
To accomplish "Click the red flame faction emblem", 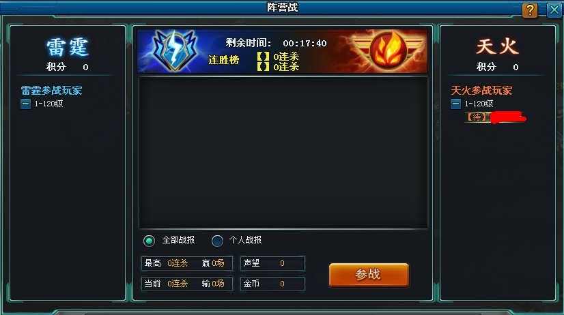I will pyautogui.click(x=388, y=50).
